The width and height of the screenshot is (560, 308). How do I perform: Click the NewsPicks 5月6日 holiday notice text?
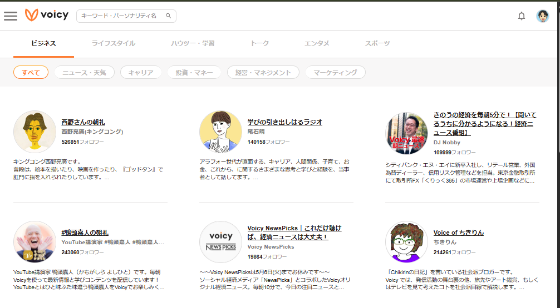pos(264,272)
